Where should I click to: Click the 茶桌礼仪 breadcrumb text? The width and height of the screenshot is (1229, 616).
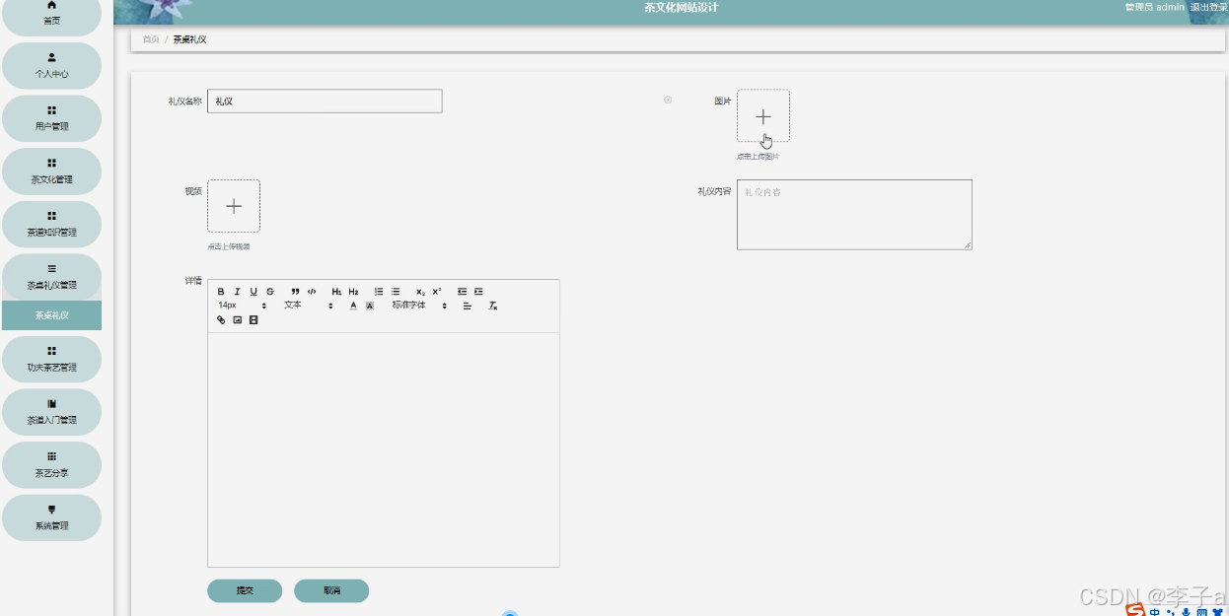[x=189, y=39]
